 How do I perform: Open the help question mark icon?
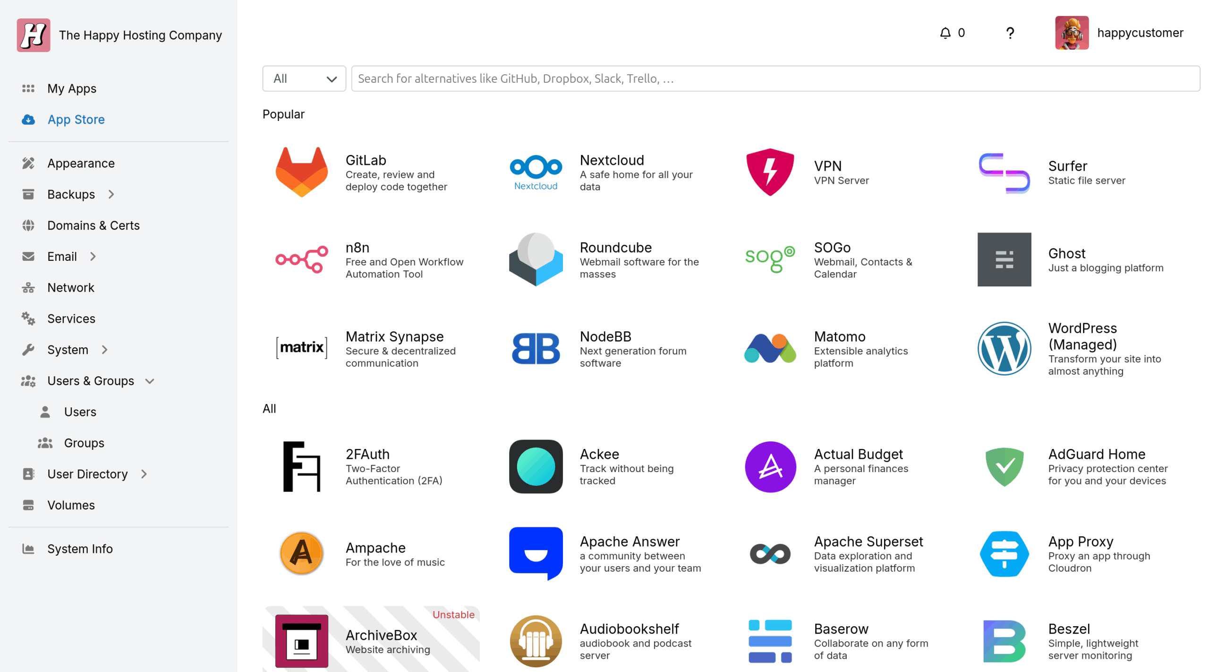click(1009, 33)
